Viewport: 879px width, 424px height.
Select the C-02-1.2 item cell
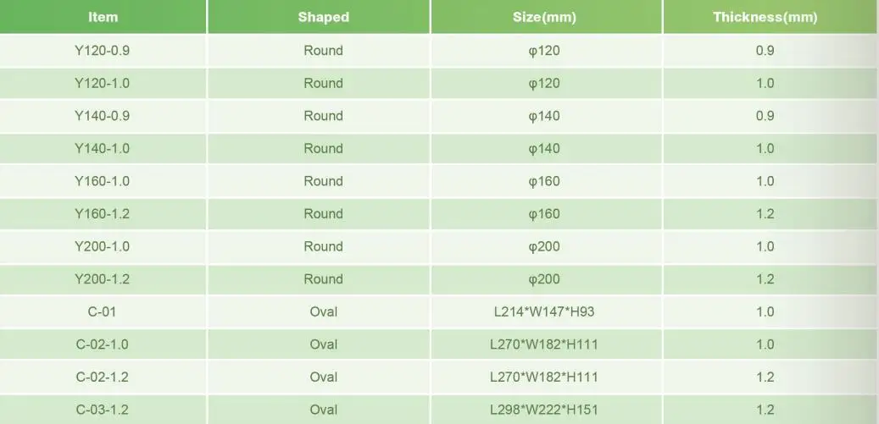(x=103, y=377)
